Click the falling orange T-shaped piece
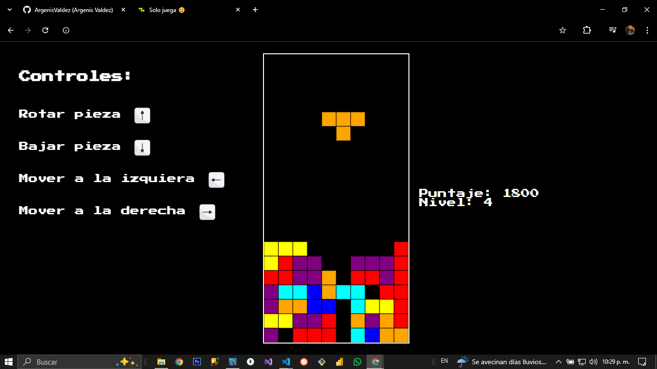 coord(343,126)
